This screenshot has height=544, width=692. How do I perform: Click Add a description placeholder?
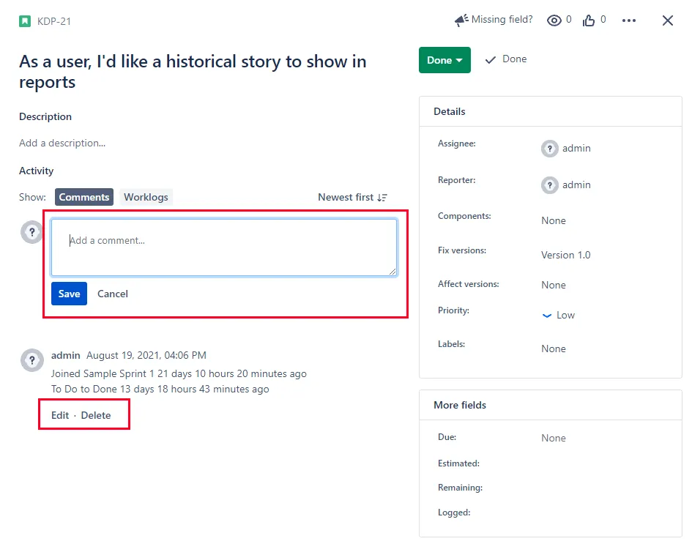[x=62, y=143]
